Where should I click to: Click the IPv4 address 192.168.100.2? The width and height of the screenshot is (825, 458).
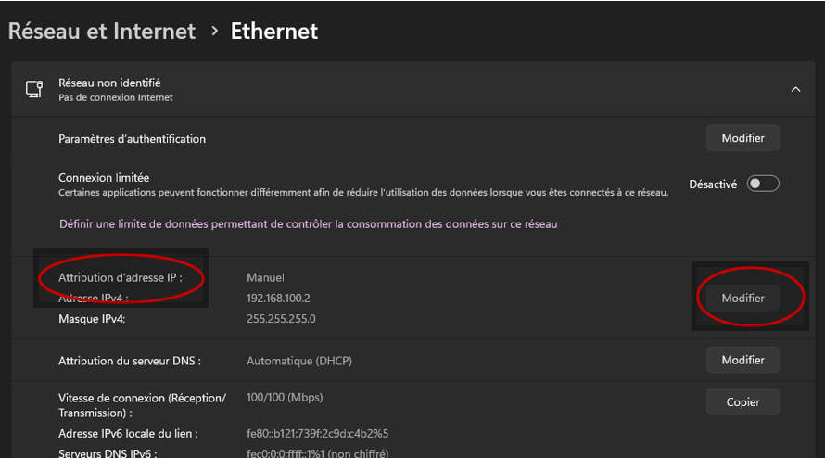tap(278, 298)
